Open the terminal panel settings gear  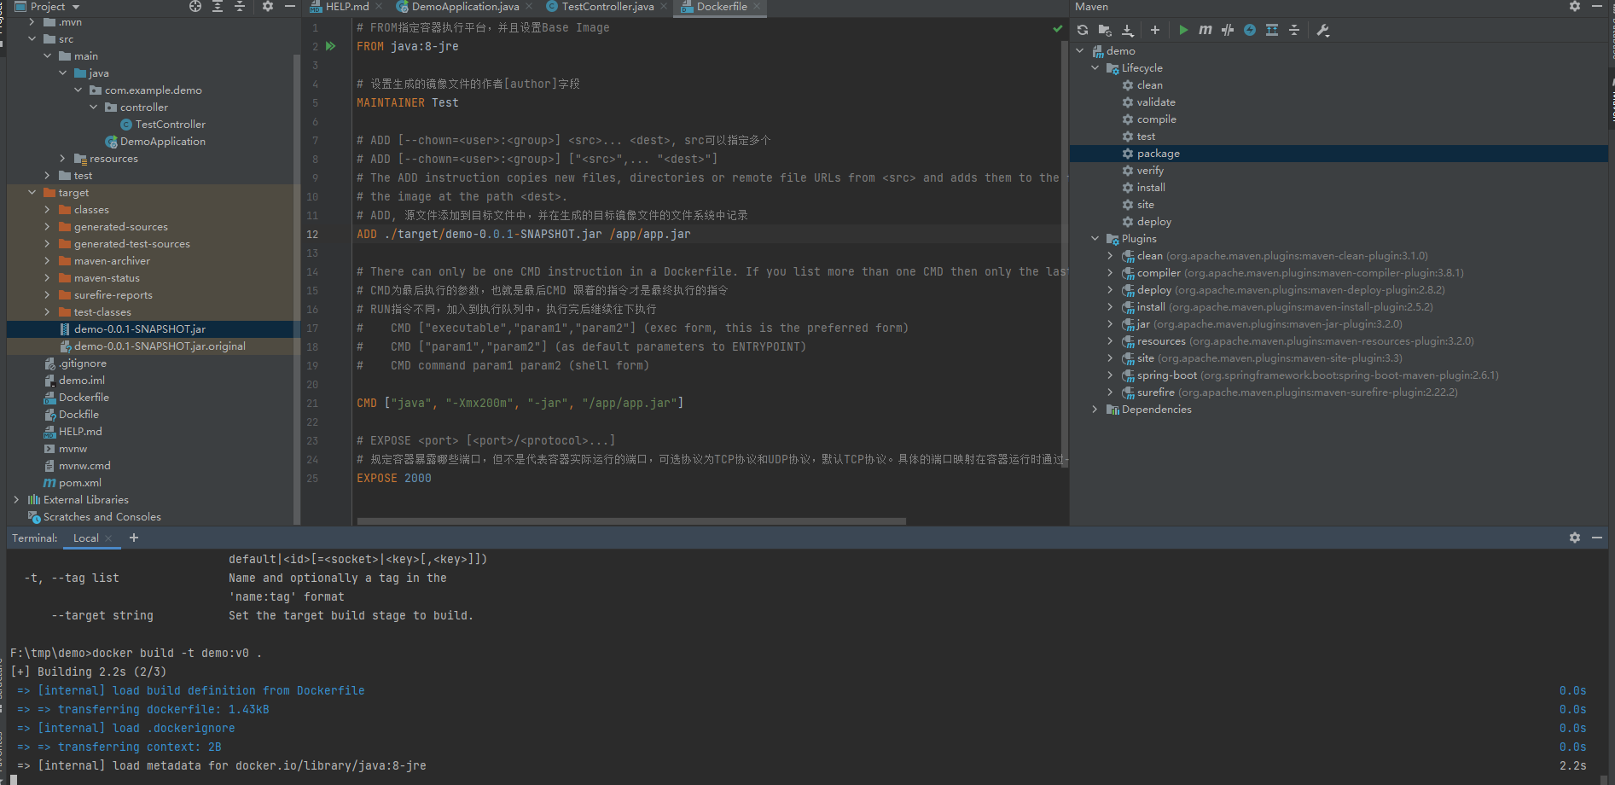click(x=1575, y=538)
